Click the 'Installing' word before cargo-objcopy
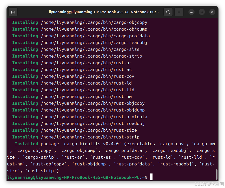The width and height of the screenshot is (225, 188). (x=25, y=22)
